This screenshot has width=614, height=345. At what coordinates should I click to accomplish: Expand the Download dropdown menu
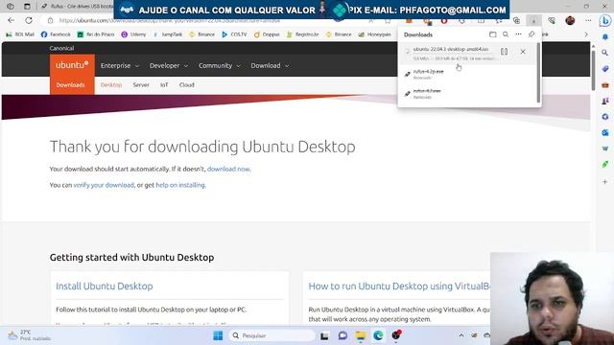[270, 66]
